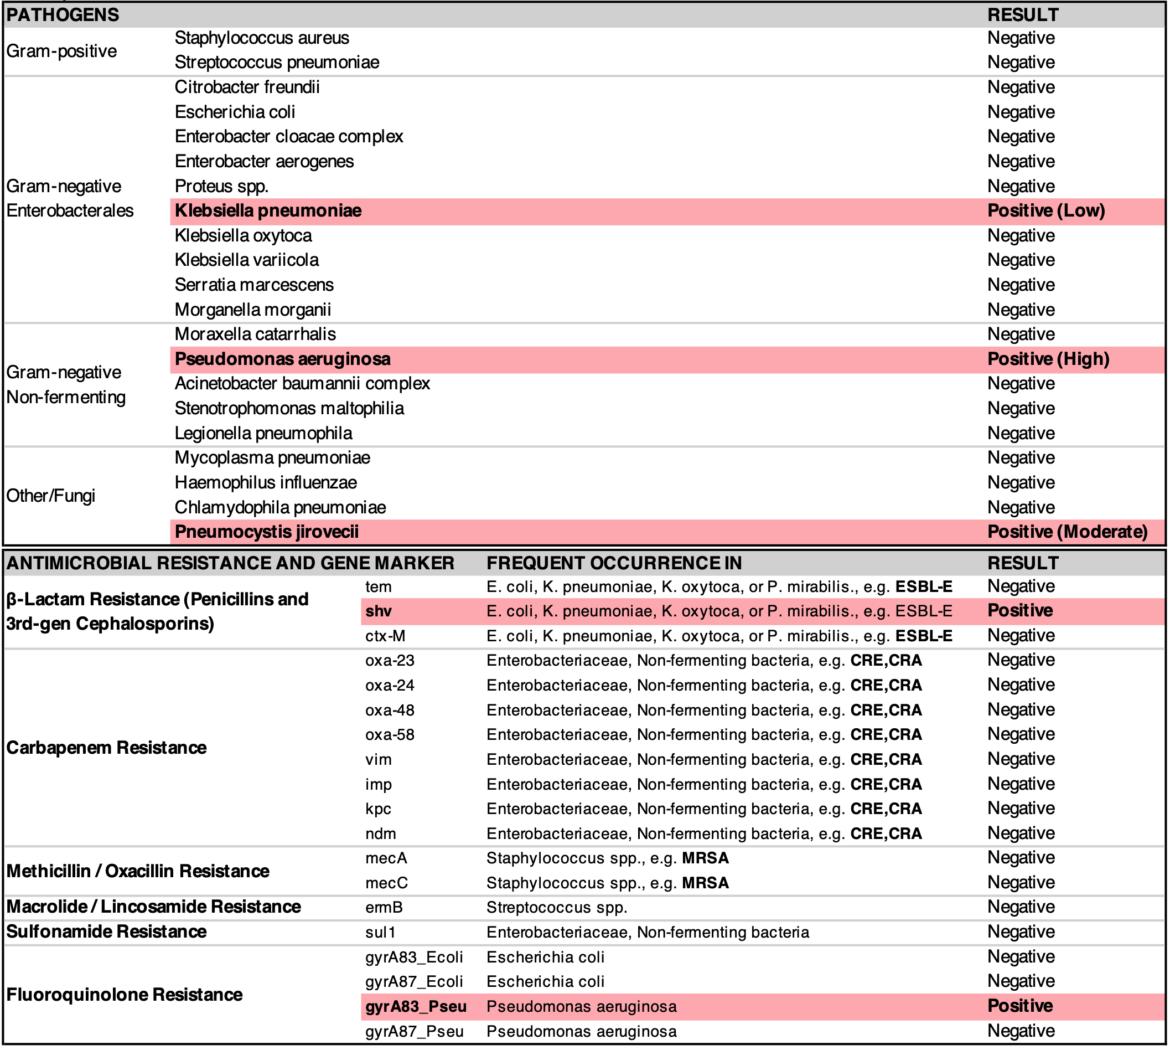Click the shv gene marker

click(378, 611)
